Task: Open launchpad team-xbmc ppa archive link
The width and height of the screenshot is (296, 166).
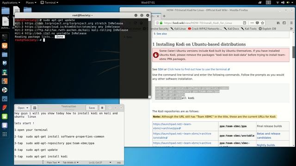Action: point(172,126)
